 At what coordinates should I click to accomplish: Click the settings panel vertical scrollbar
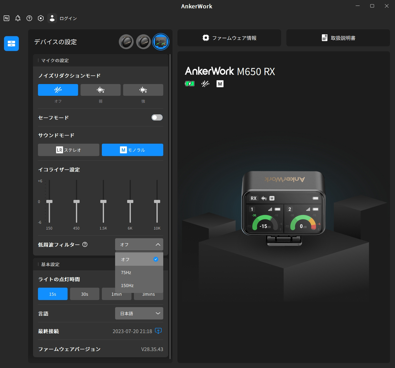pyautogui.click(x=170, y=206)
